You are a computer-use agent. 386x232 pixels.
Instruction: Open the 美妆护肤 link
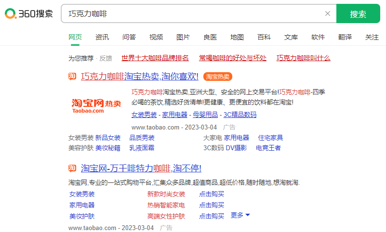point(82,216)
